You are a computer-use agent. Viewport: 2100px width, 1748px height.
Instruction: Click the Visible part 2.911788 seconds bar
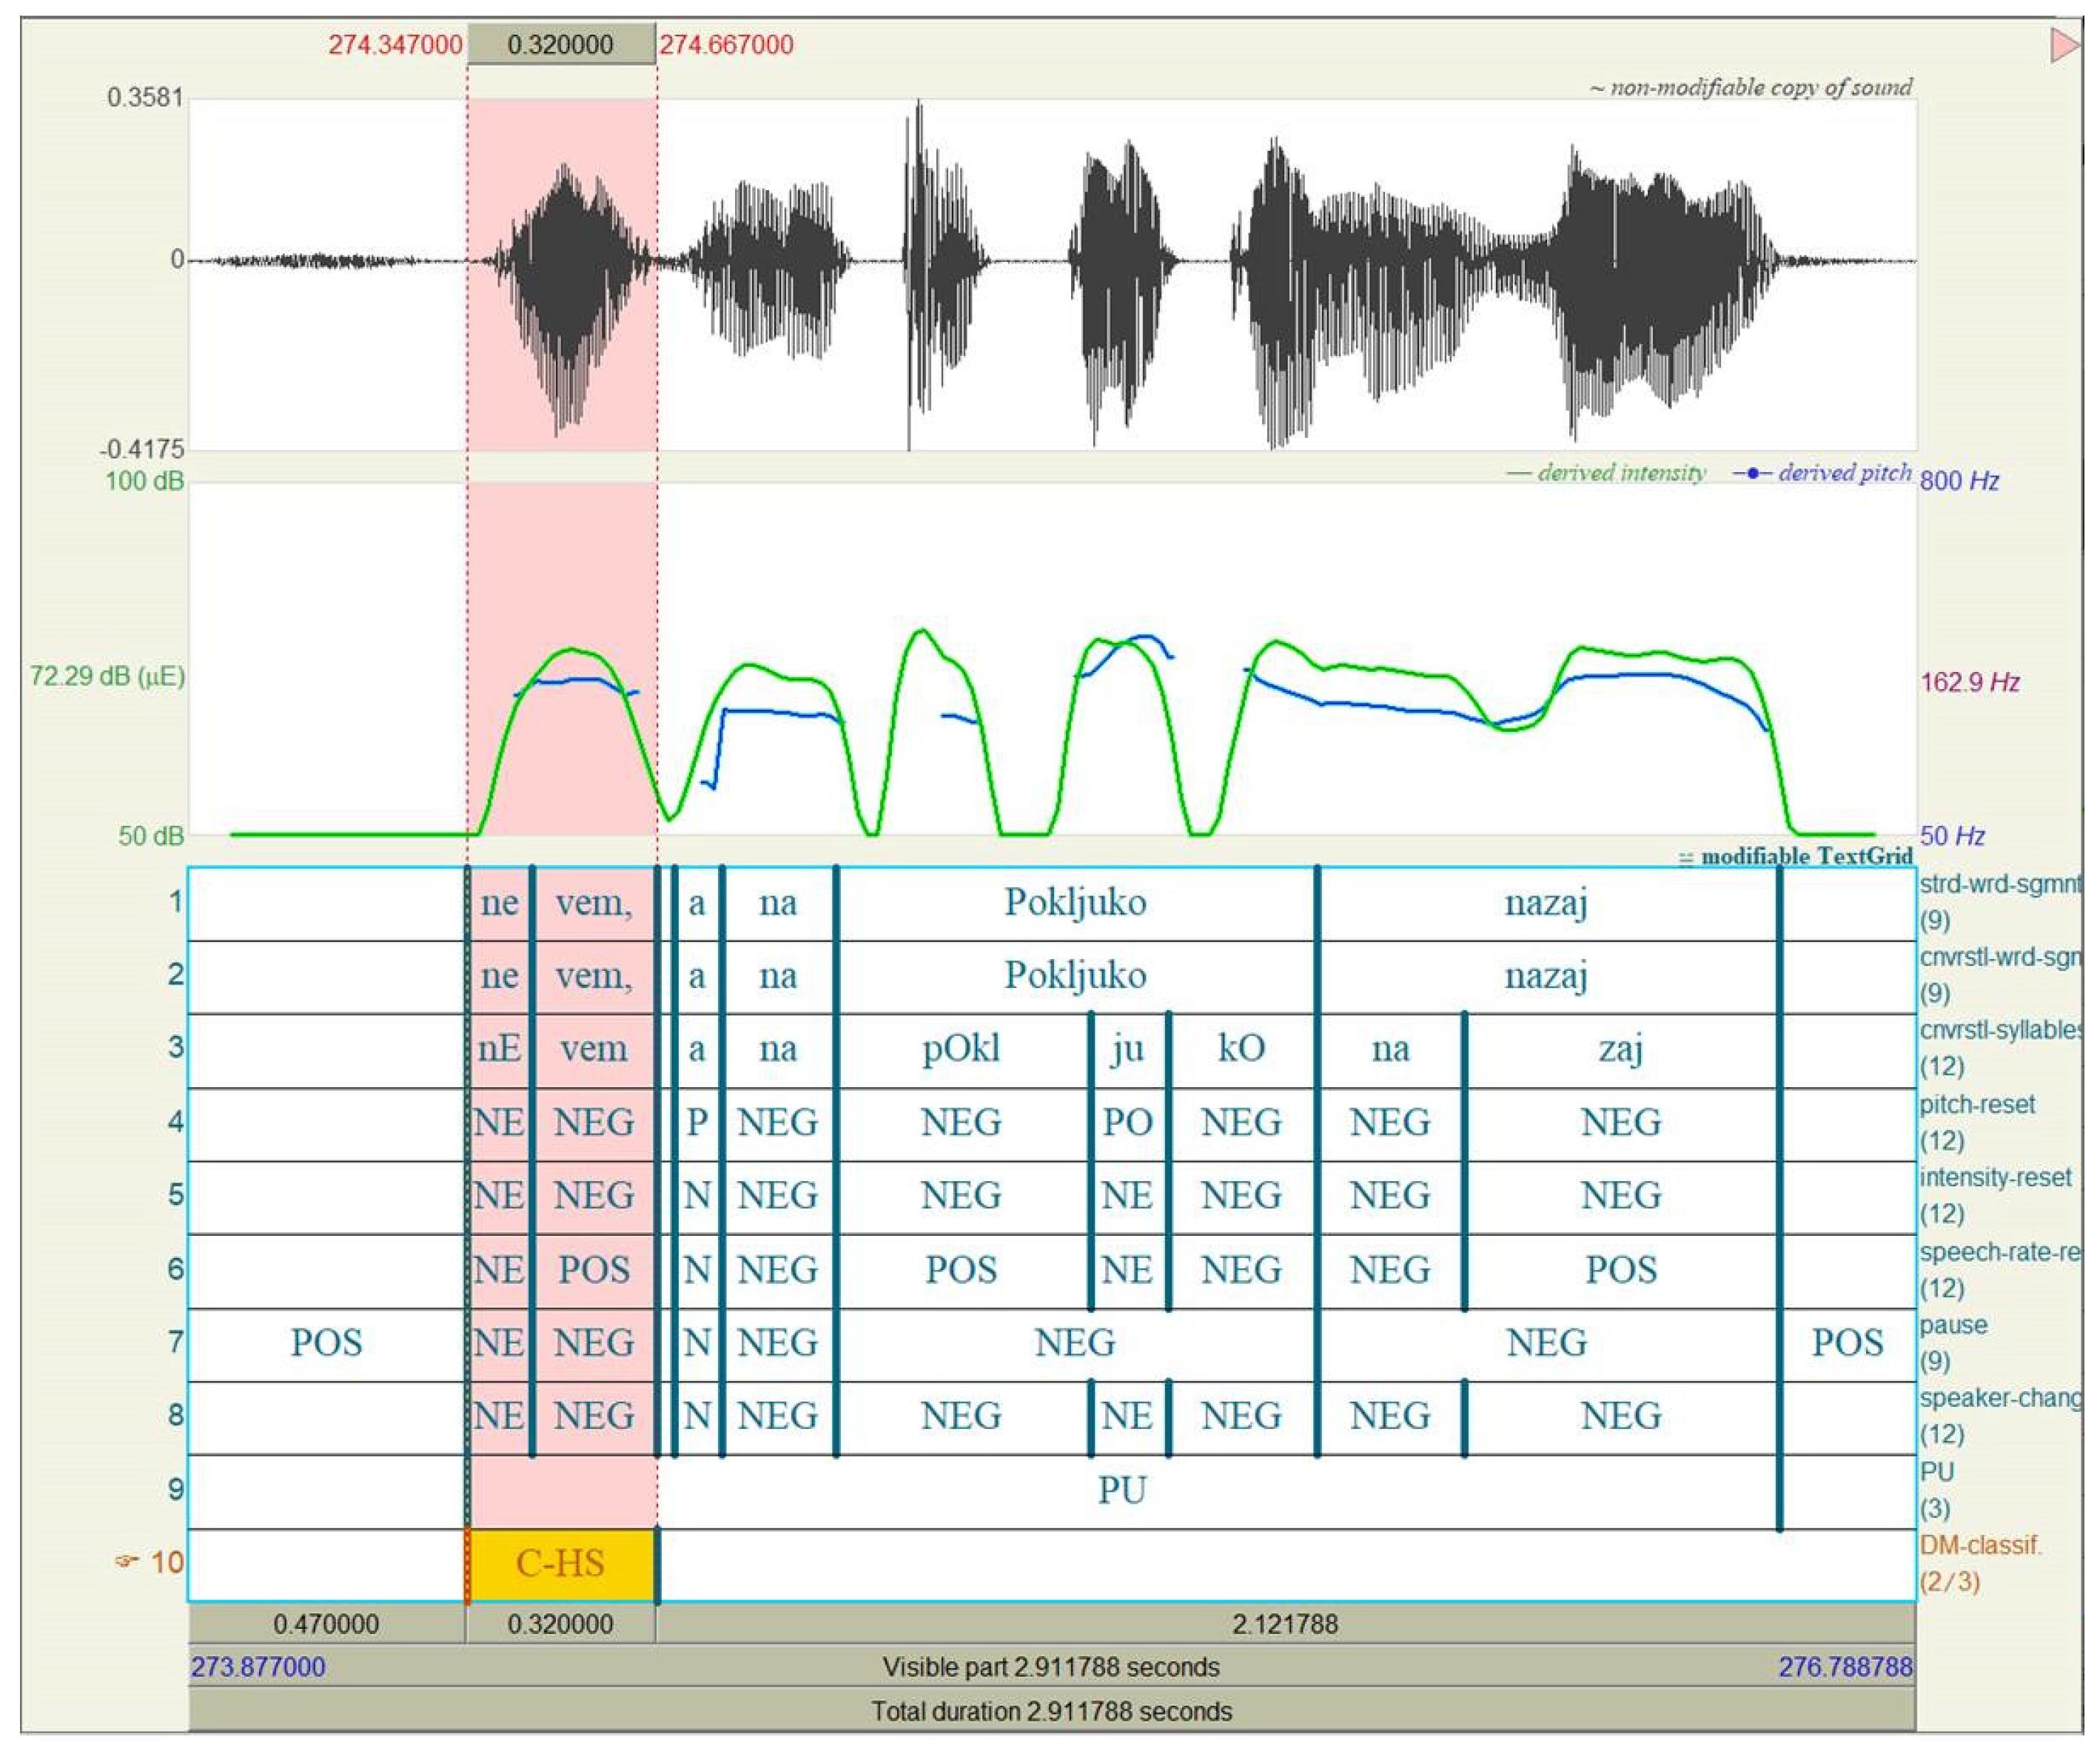1050,1667
